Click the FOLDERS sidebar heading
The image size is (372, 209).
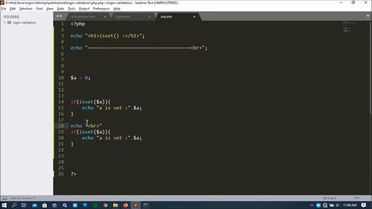[x=11, y=17]
